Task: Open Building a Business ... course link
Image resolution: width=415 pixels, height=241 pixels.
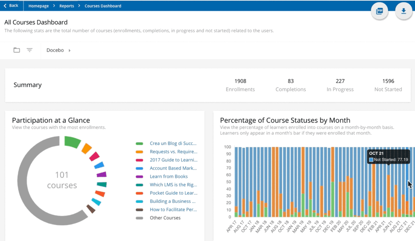Action: click(173, 201)
